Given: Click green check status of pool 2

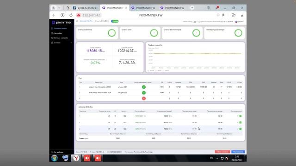Looking at the screenshot, I should tap(144, 93).
